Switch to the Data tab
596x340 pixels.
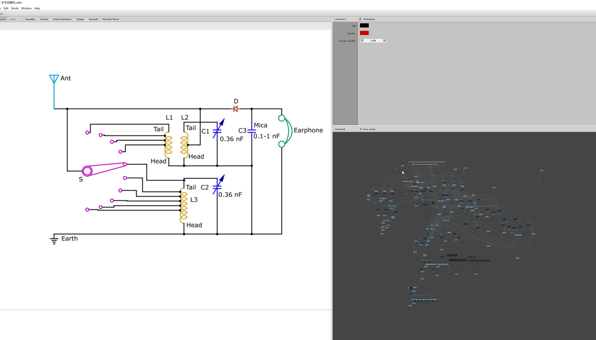point(13,19)
